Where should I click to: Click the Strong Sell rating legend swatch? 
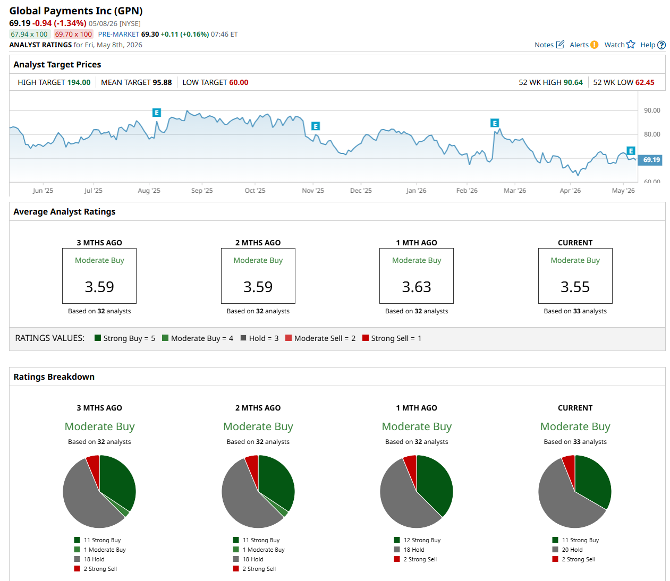coord(366,338)
